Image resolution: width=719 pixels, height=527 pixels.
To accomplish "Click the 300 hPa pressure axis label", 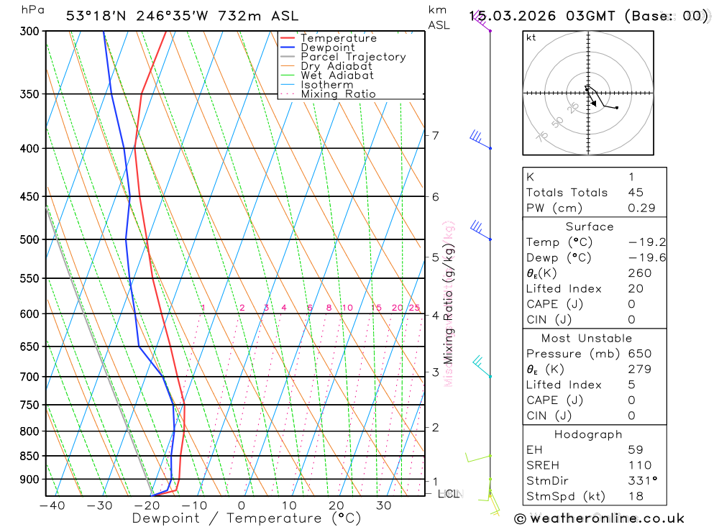I will coord(29,31).
